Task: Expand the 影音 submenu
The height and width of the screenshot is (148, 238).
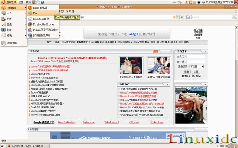Action: click(x=13, y=30)
